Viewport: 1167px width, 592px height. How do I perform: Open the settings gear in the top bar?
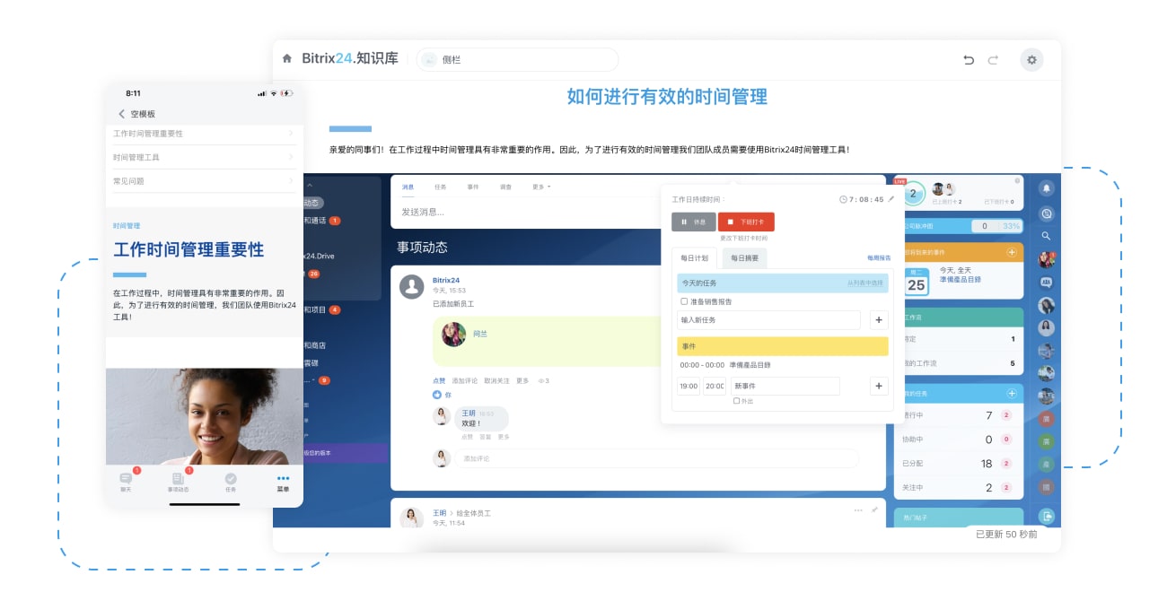click(1031, 60)
